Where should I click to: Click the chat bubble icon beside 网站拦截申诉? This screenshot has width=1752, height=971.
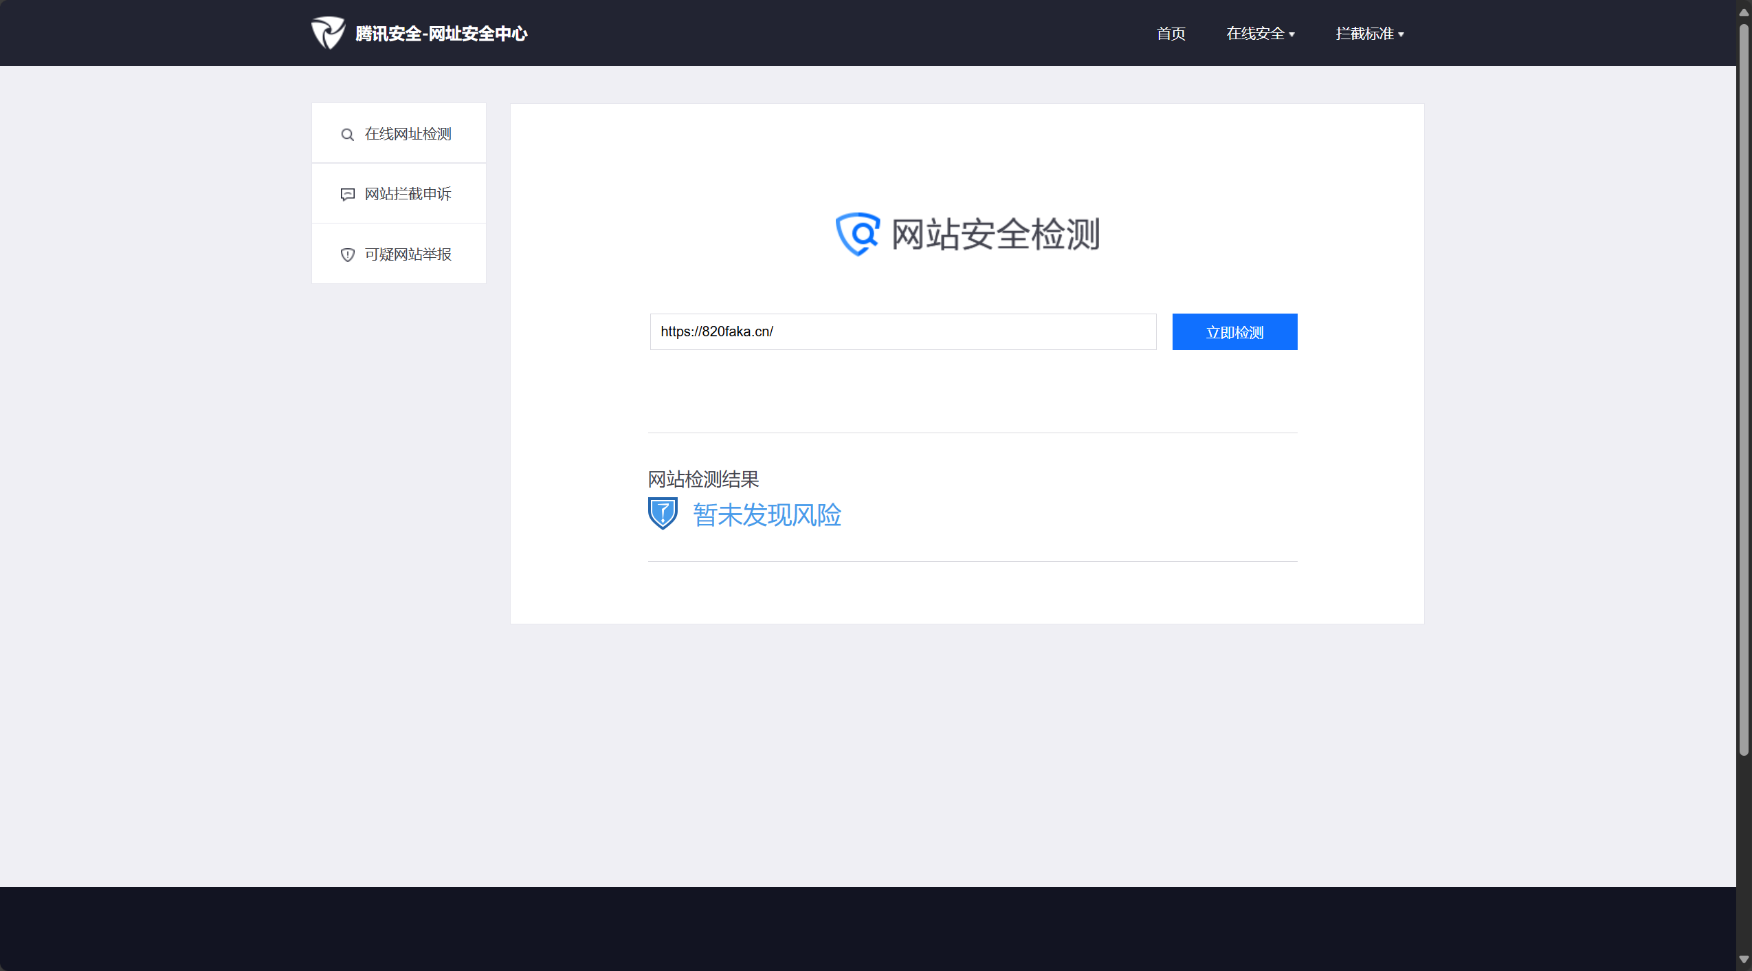click(x=348, y=195)
